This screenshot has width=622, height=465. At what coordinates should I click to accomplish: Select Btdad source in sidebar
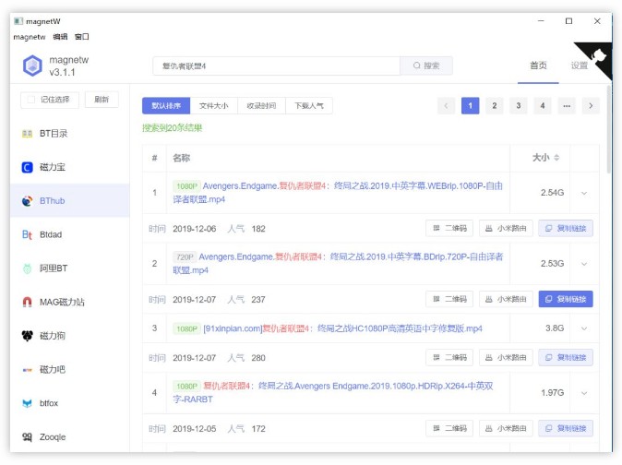[70, 234]
